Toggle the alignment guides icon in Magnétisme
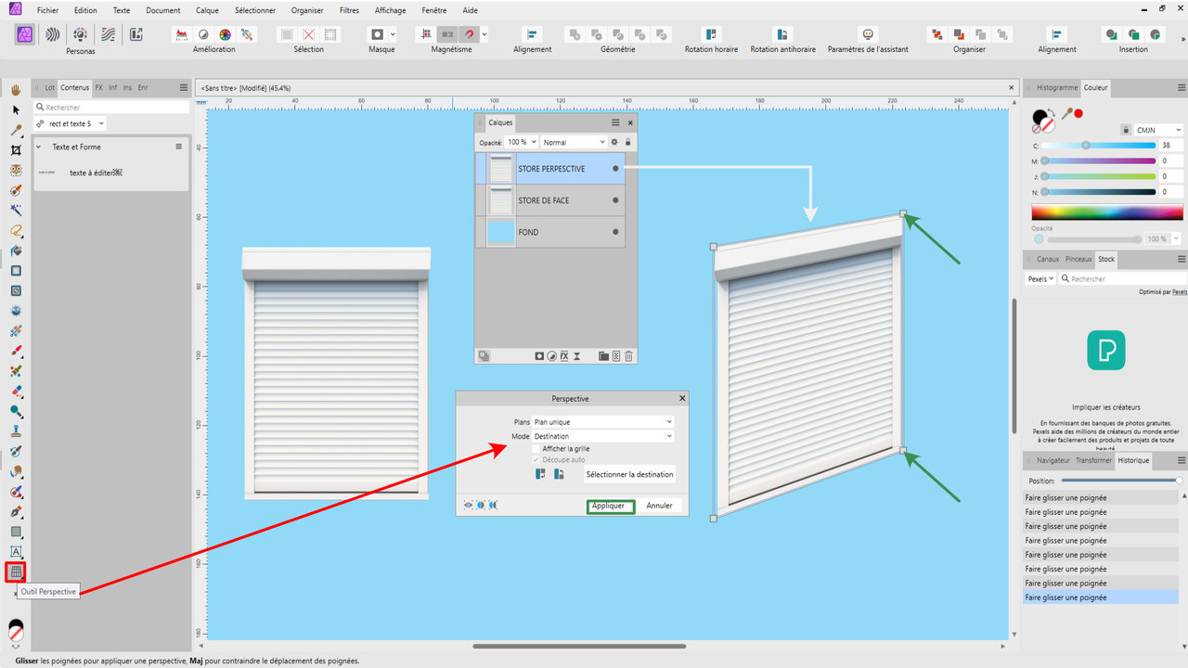 point(426,34)
